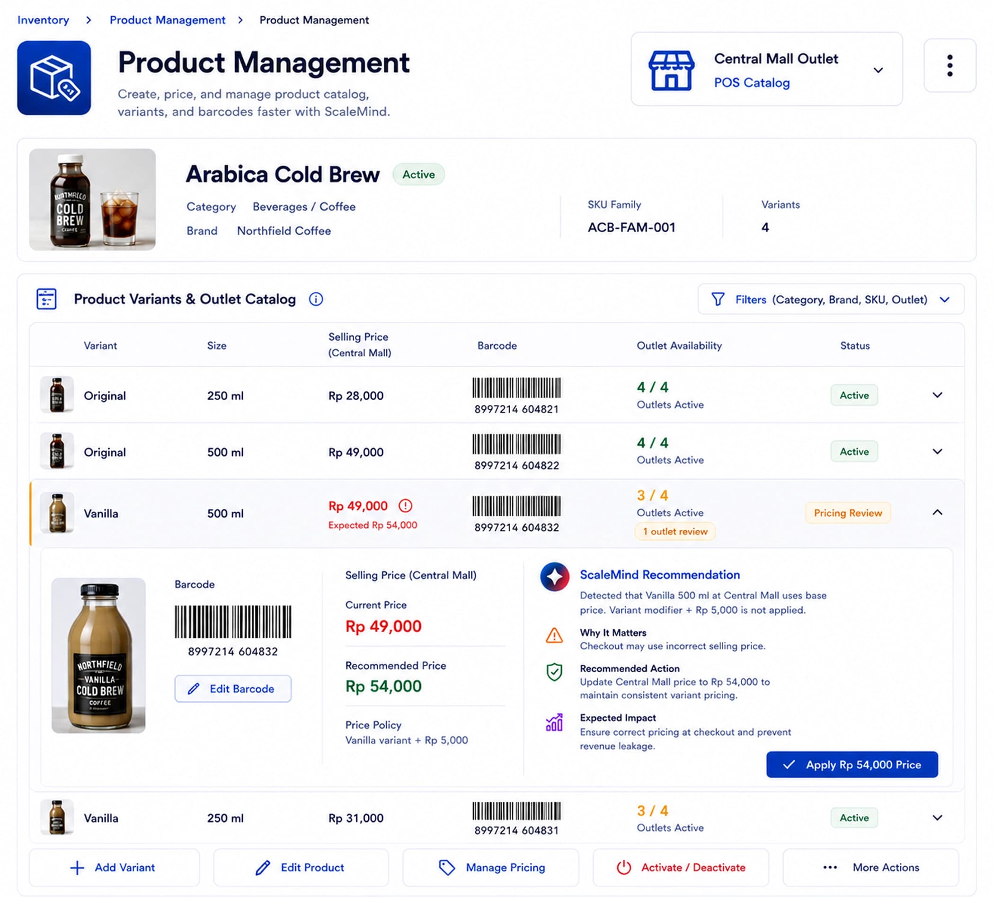Click the 1 outlet review badge
The image size is (994, 897).
coord(675,532)
